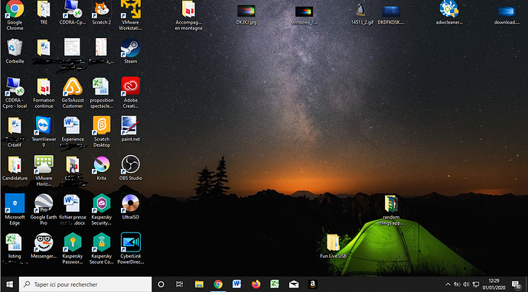Select the Fun Live USB folder
The height and width of the screenshot is (292, 528).
[x=333, y=246]
